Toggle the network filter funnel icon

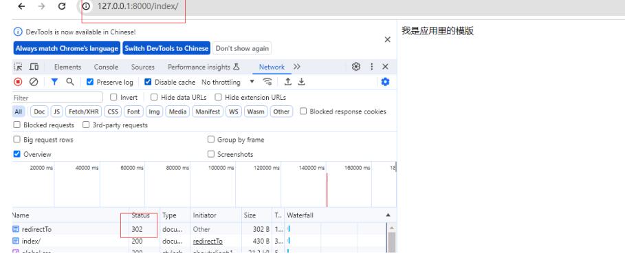(54, 82)
